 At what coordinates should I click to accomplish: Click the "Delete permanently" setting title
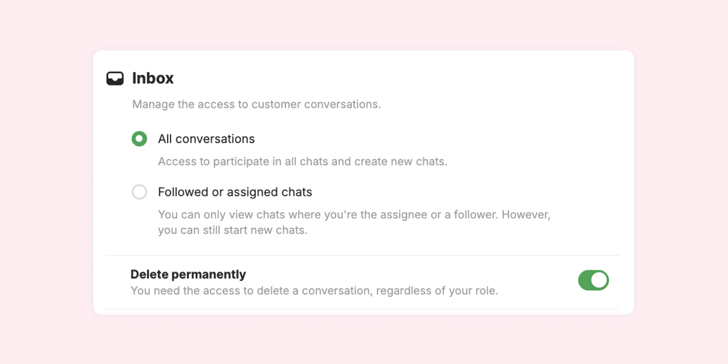[x=188, y=274]
